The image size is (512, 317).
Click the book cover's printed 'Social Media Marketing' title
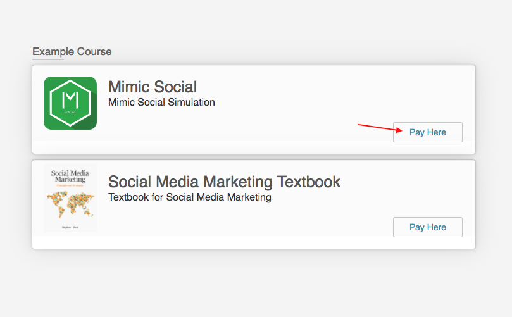[x=70, y=177]
